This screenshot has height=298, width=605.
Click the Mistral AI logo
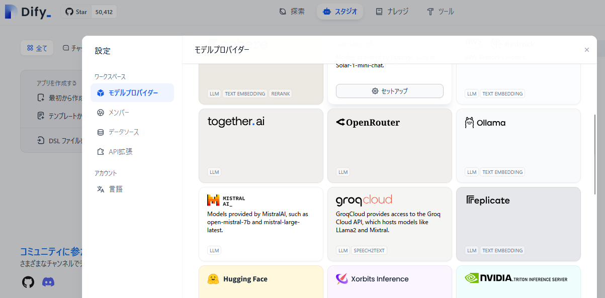coord(226,201)
